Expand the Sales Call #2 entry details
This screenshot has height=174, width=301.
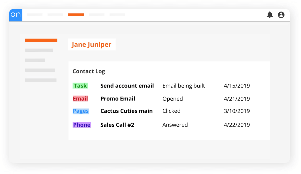[x=117, y=125]
